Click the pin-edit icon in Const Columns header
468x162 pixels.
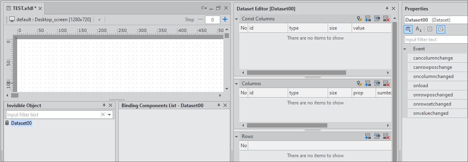[x=359, y=19]
